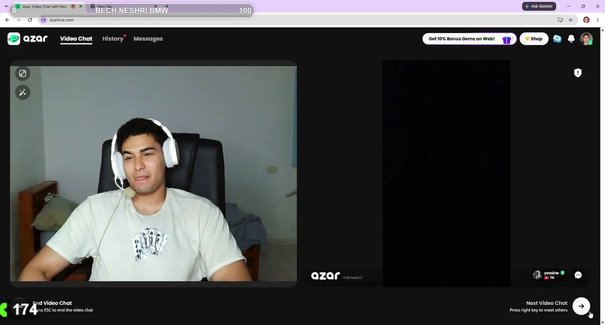Click the Ask Gemini button
This screenshot has height=325, width=605.
[539, 6]
